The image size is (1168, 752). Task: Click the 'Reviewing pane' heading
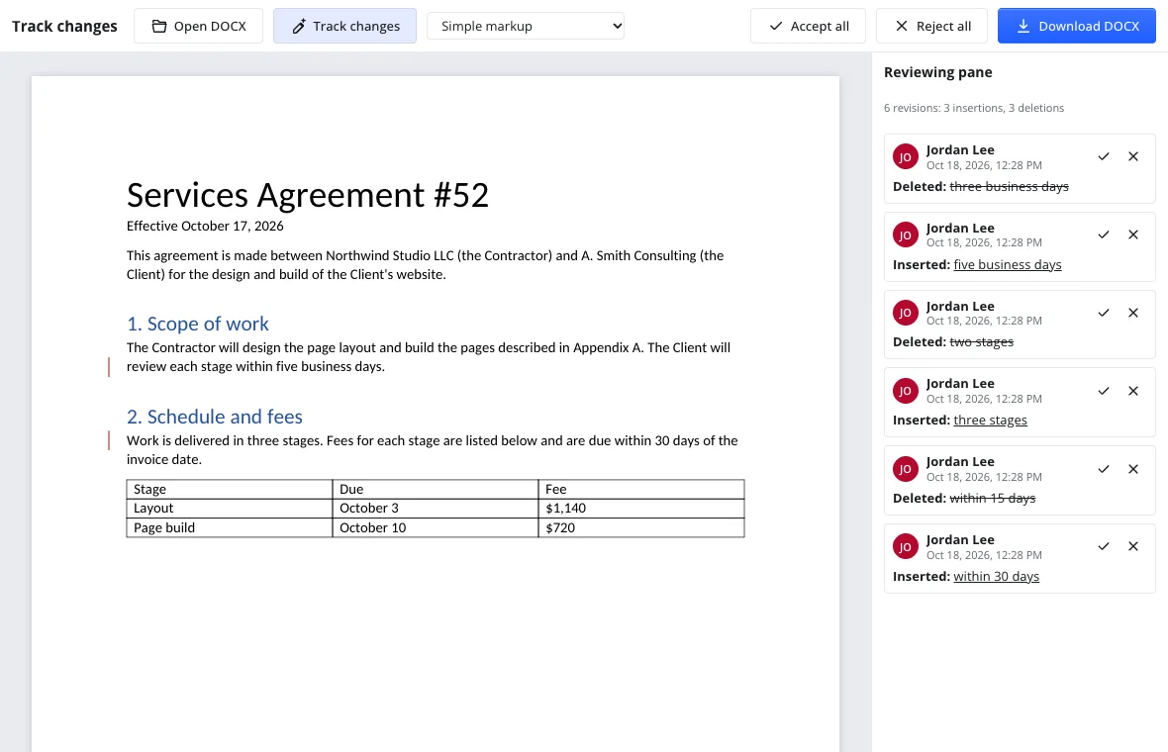(x=937, y=72)
